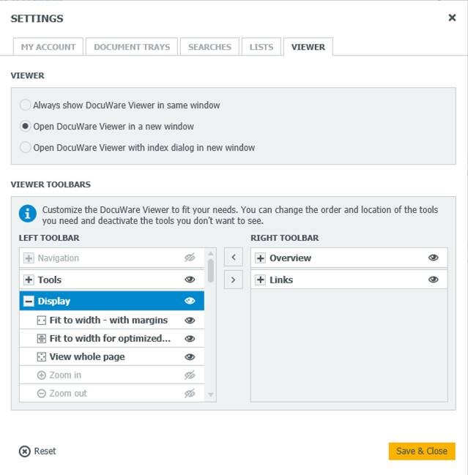Move selected tool to right toolbar arrow
This screenshot has height=475, width=468.
tap(233, 280)
